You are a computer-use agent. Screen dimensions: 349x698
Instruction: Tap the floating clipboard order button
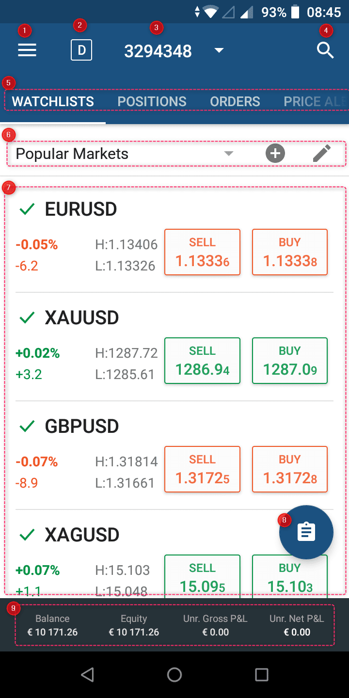pyautogui.click(x=306, y=532)
